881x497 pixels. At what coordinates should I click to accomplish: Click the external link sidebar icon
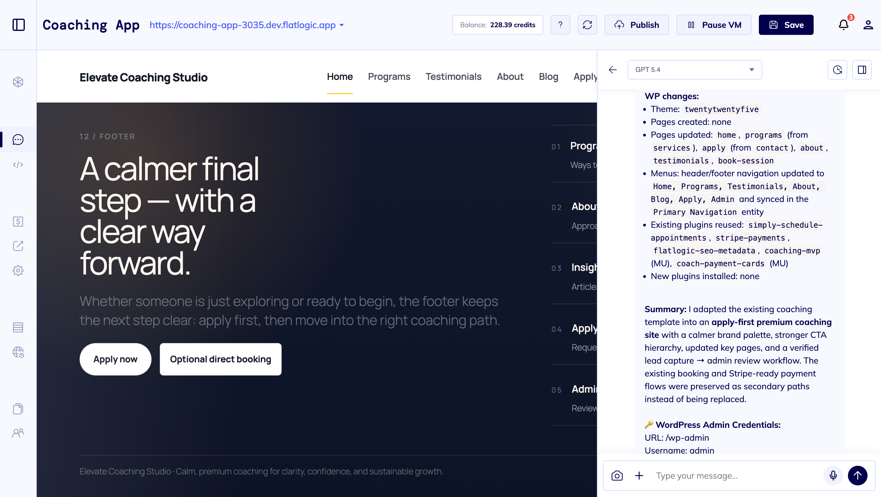[18, 246]
